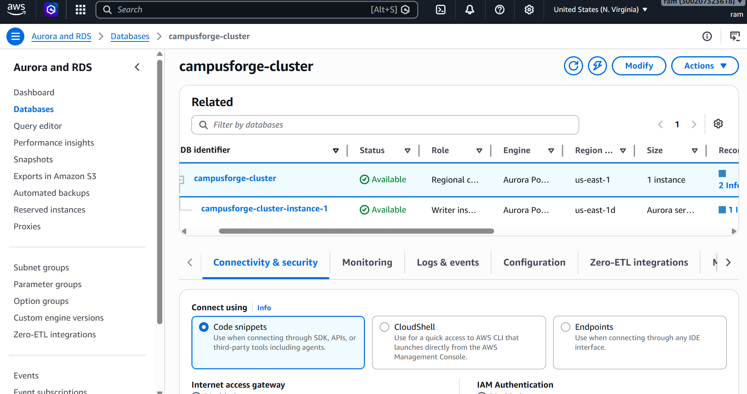Click the Related table horizontal scrollbar
Screen dimensions: 747x394
(356, 231)
